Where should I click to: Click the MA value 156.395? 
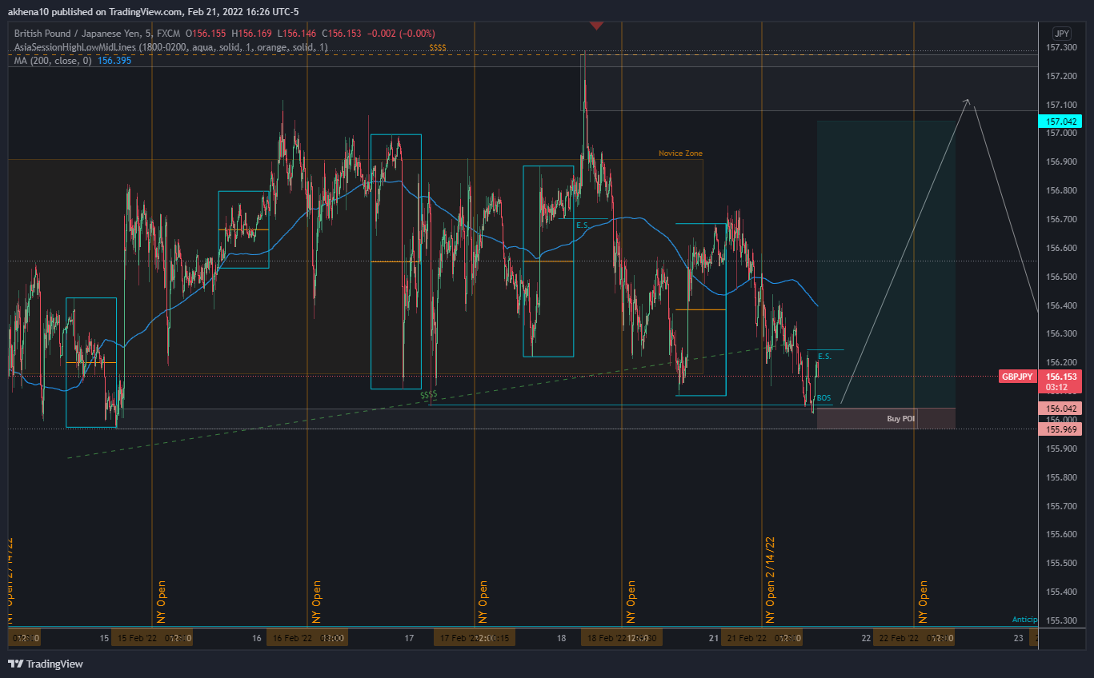tap(114, 61)
